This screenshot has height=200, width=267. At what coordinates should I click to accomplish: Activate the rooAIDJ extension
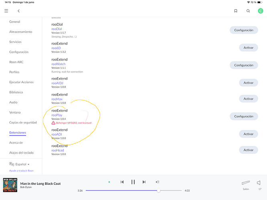coord(249,83)
